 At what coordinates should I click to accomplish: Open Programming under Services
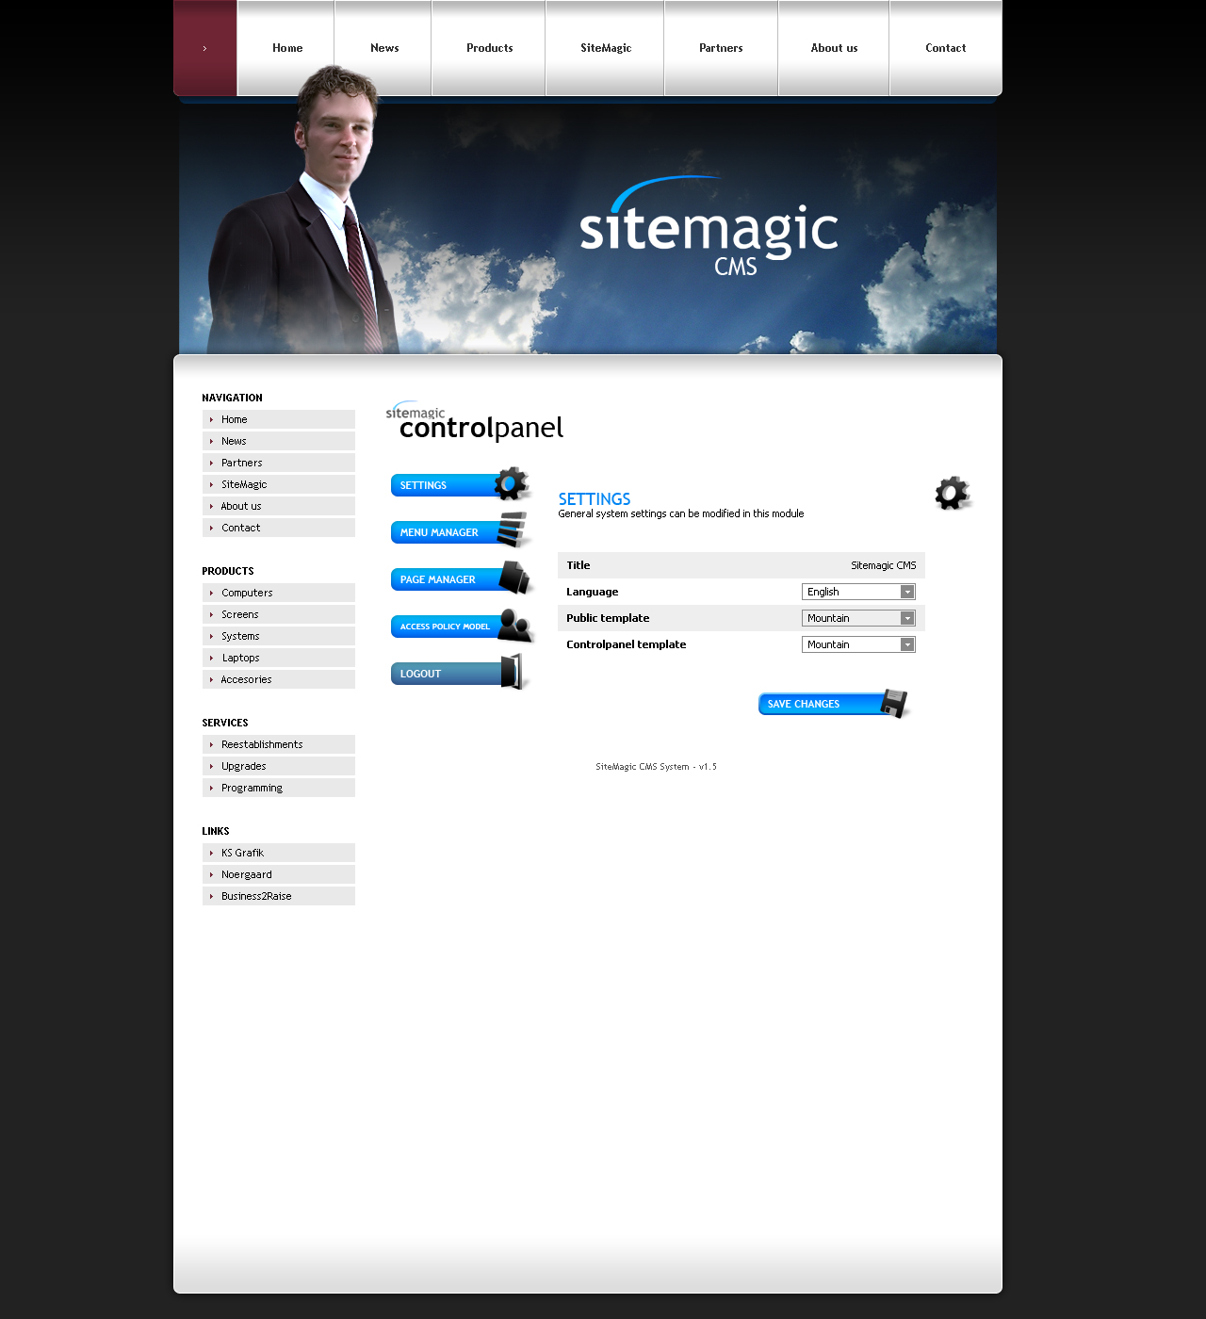(x=279, y=788)
